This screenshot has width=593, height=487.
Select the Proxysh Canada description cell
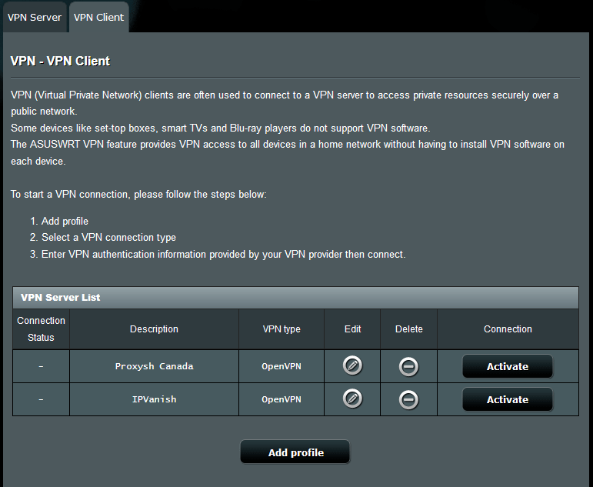(154, 366)
